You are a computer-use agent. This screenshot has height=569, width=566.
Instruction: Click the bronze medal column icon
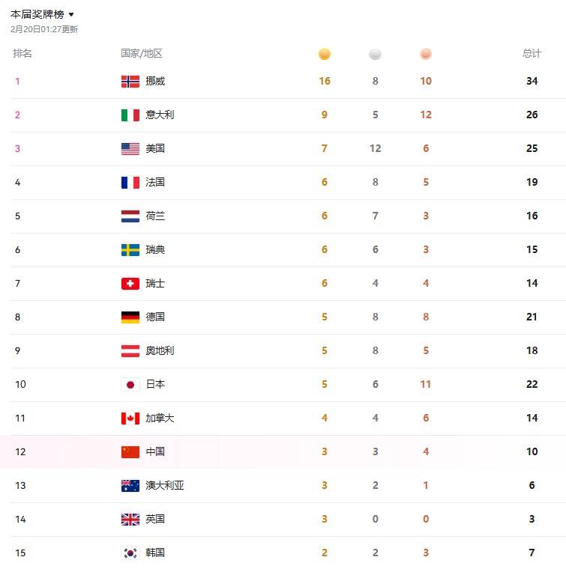click(x=426, y=54)
